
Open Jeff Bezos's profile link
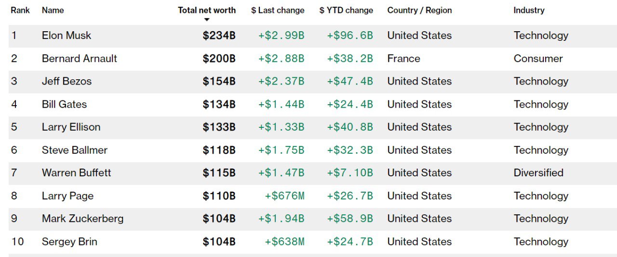[x=67, y=81]
